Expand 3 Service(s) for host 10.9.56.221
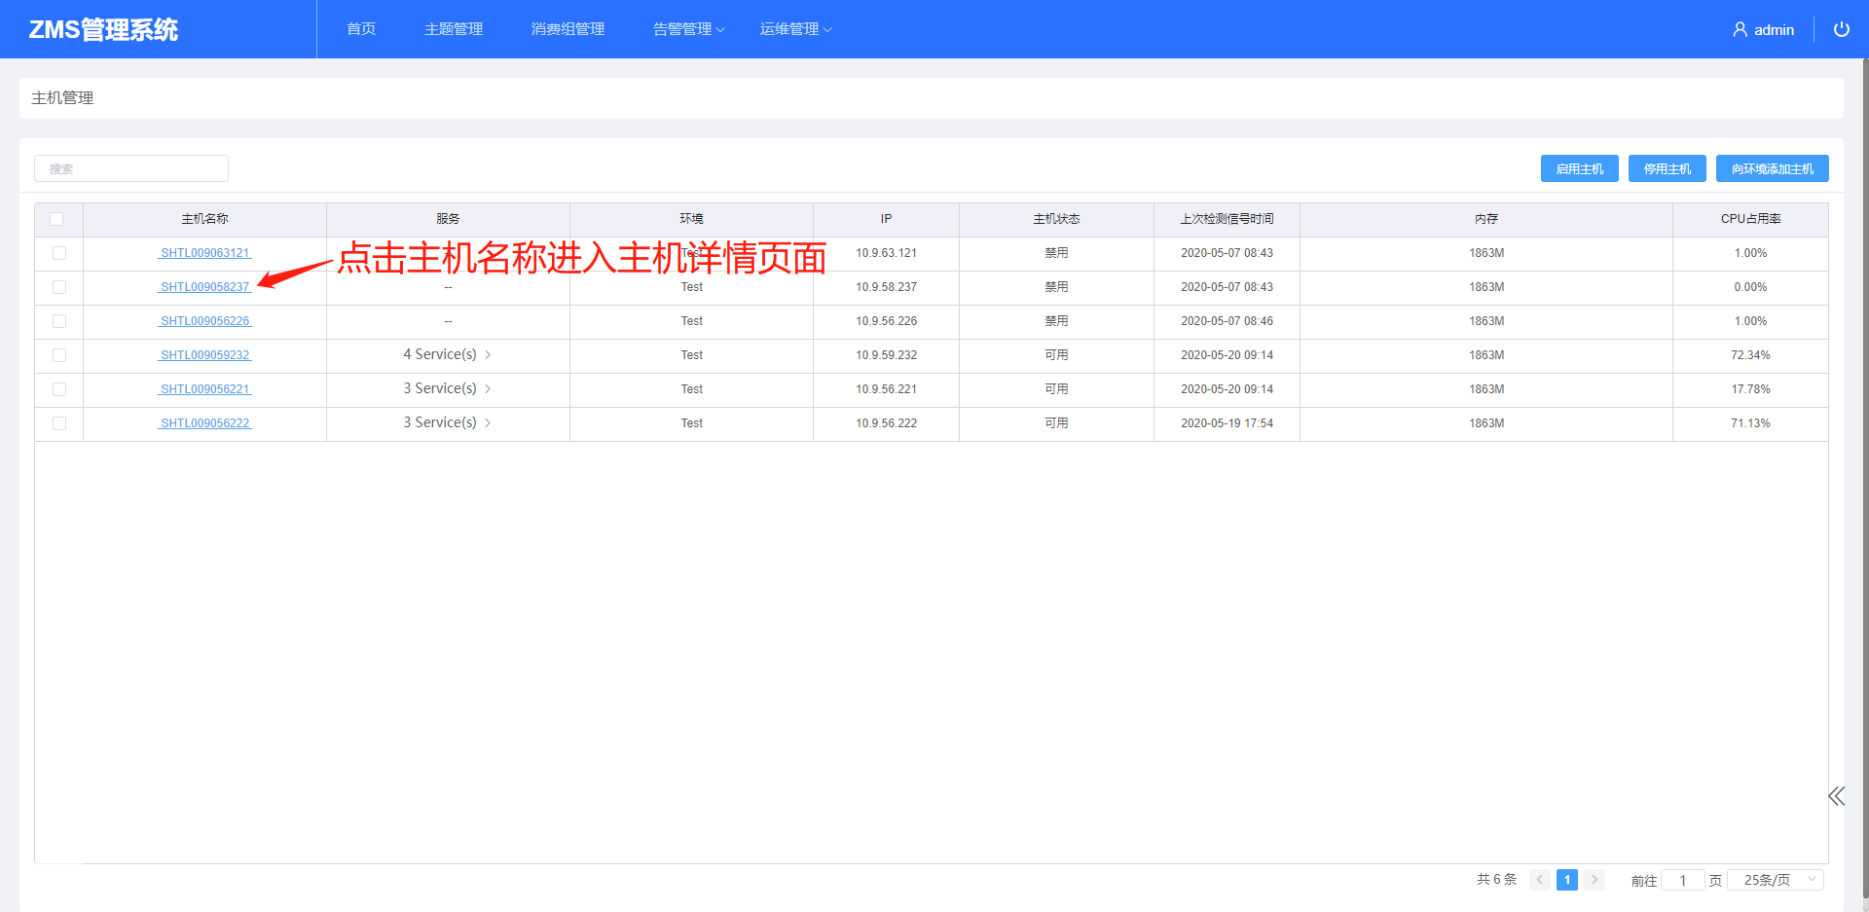This screenshot has height=912, width=1869. click(x=448, y=388)
